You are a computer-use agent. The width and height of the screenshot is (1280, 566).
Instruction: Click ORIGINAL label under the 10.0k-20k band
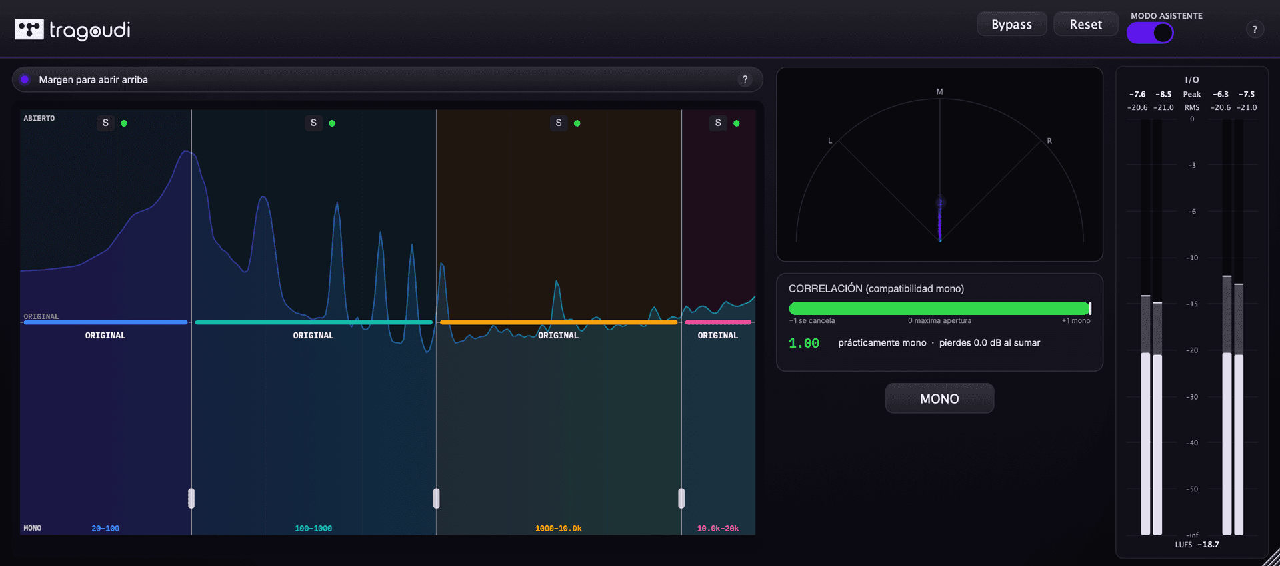pyautogui.click(x=718, y=336)
